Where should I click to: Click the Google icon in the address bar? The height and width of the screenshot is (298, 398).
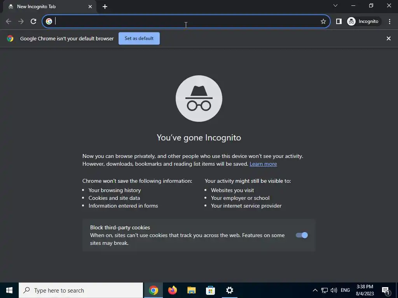pyautogui.click(x=49, y=21)
